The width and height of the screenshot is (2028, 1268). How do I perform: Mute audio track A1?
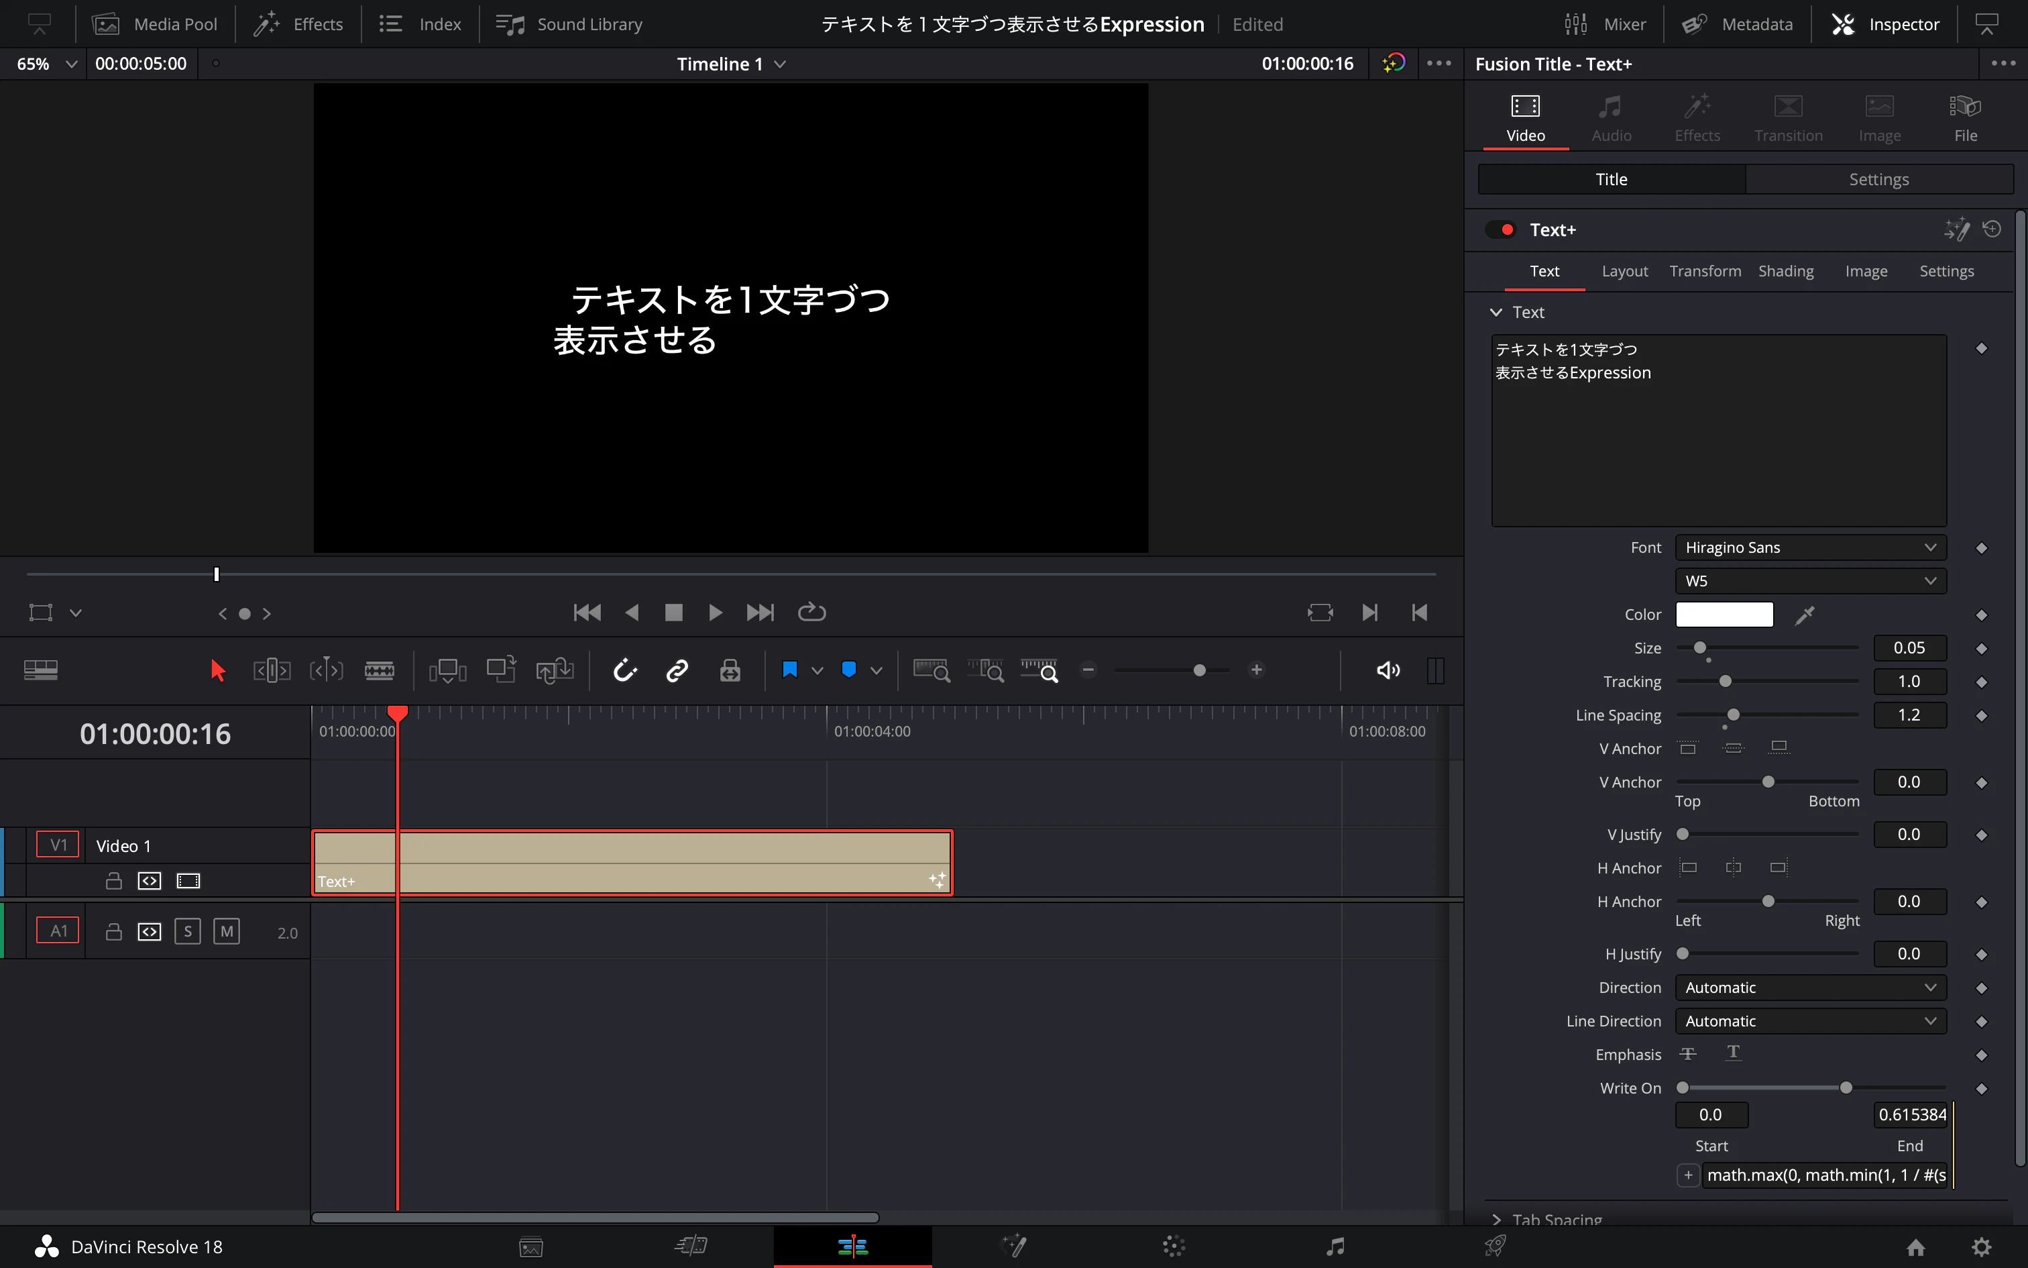(x=226, y=931)
